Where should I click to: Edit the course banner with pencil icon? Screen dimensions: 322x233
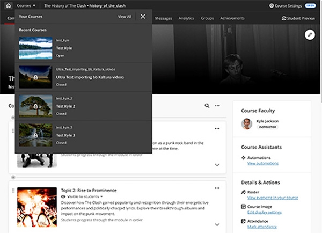click(x=310, y=34)
